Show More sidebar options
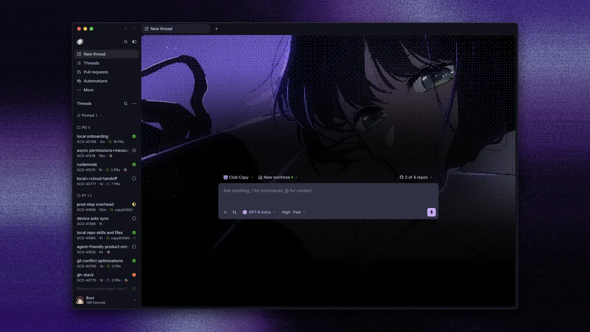The height and width of the screenshot is (332, 590). tap(106, 90)
